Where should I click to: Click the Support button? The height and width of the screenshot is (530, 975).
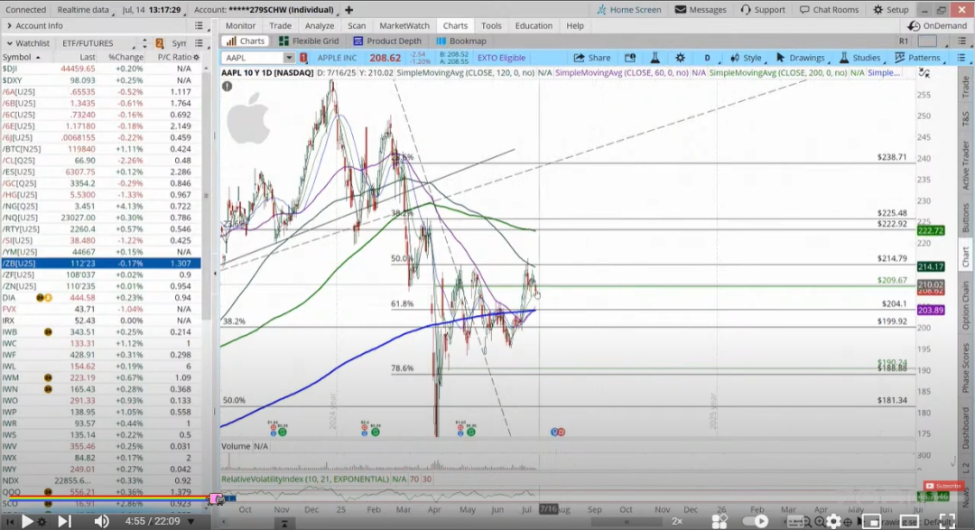point(763,9)
